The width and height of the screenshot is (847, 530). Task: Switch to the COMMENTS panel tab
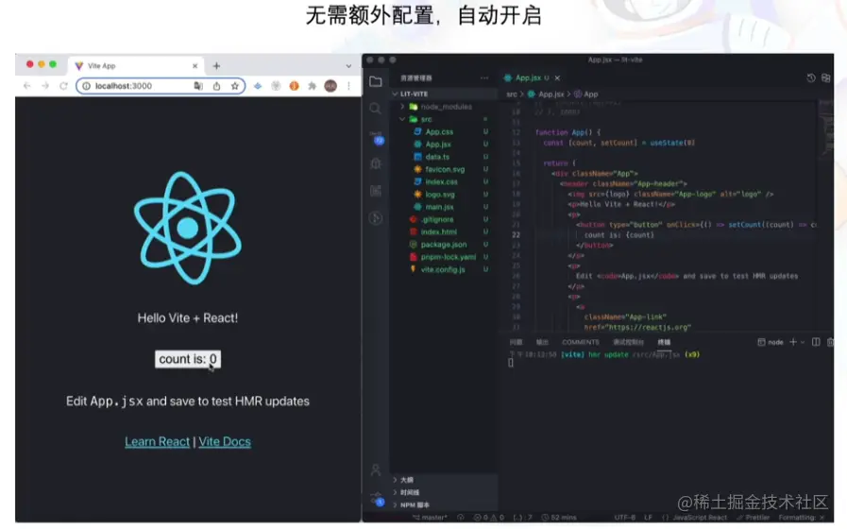coord(581,342)
